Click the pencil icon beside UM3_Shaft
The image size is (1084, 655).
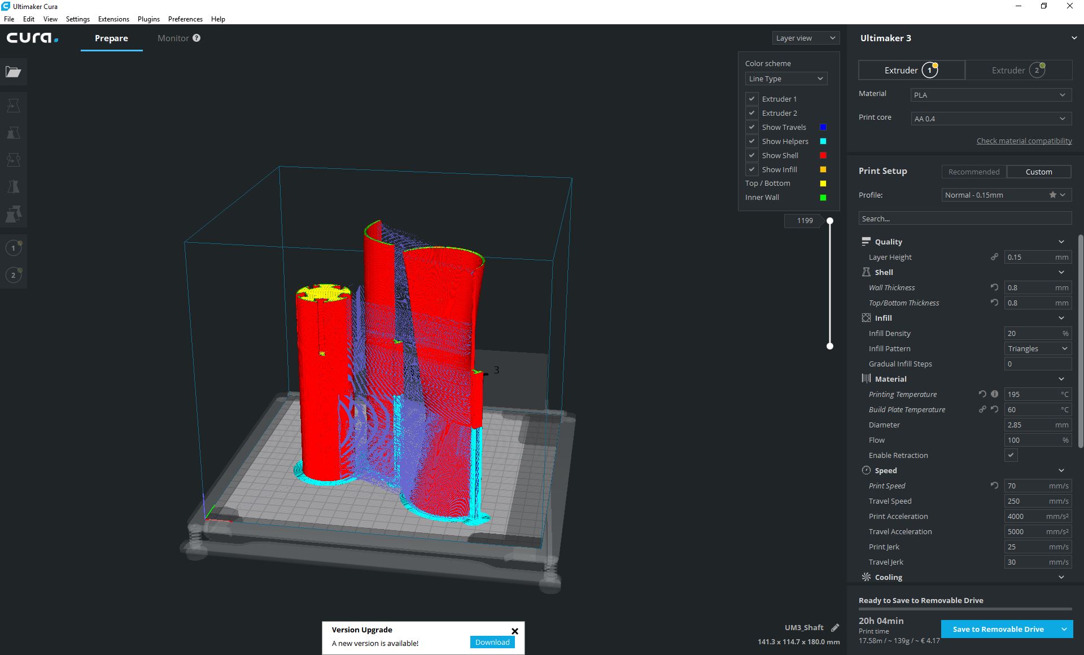pos(835,627)
